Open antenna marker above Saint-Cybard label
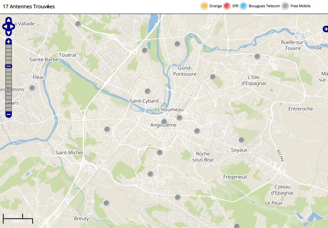This screenshot has width=328, height=228. (147, 91)
